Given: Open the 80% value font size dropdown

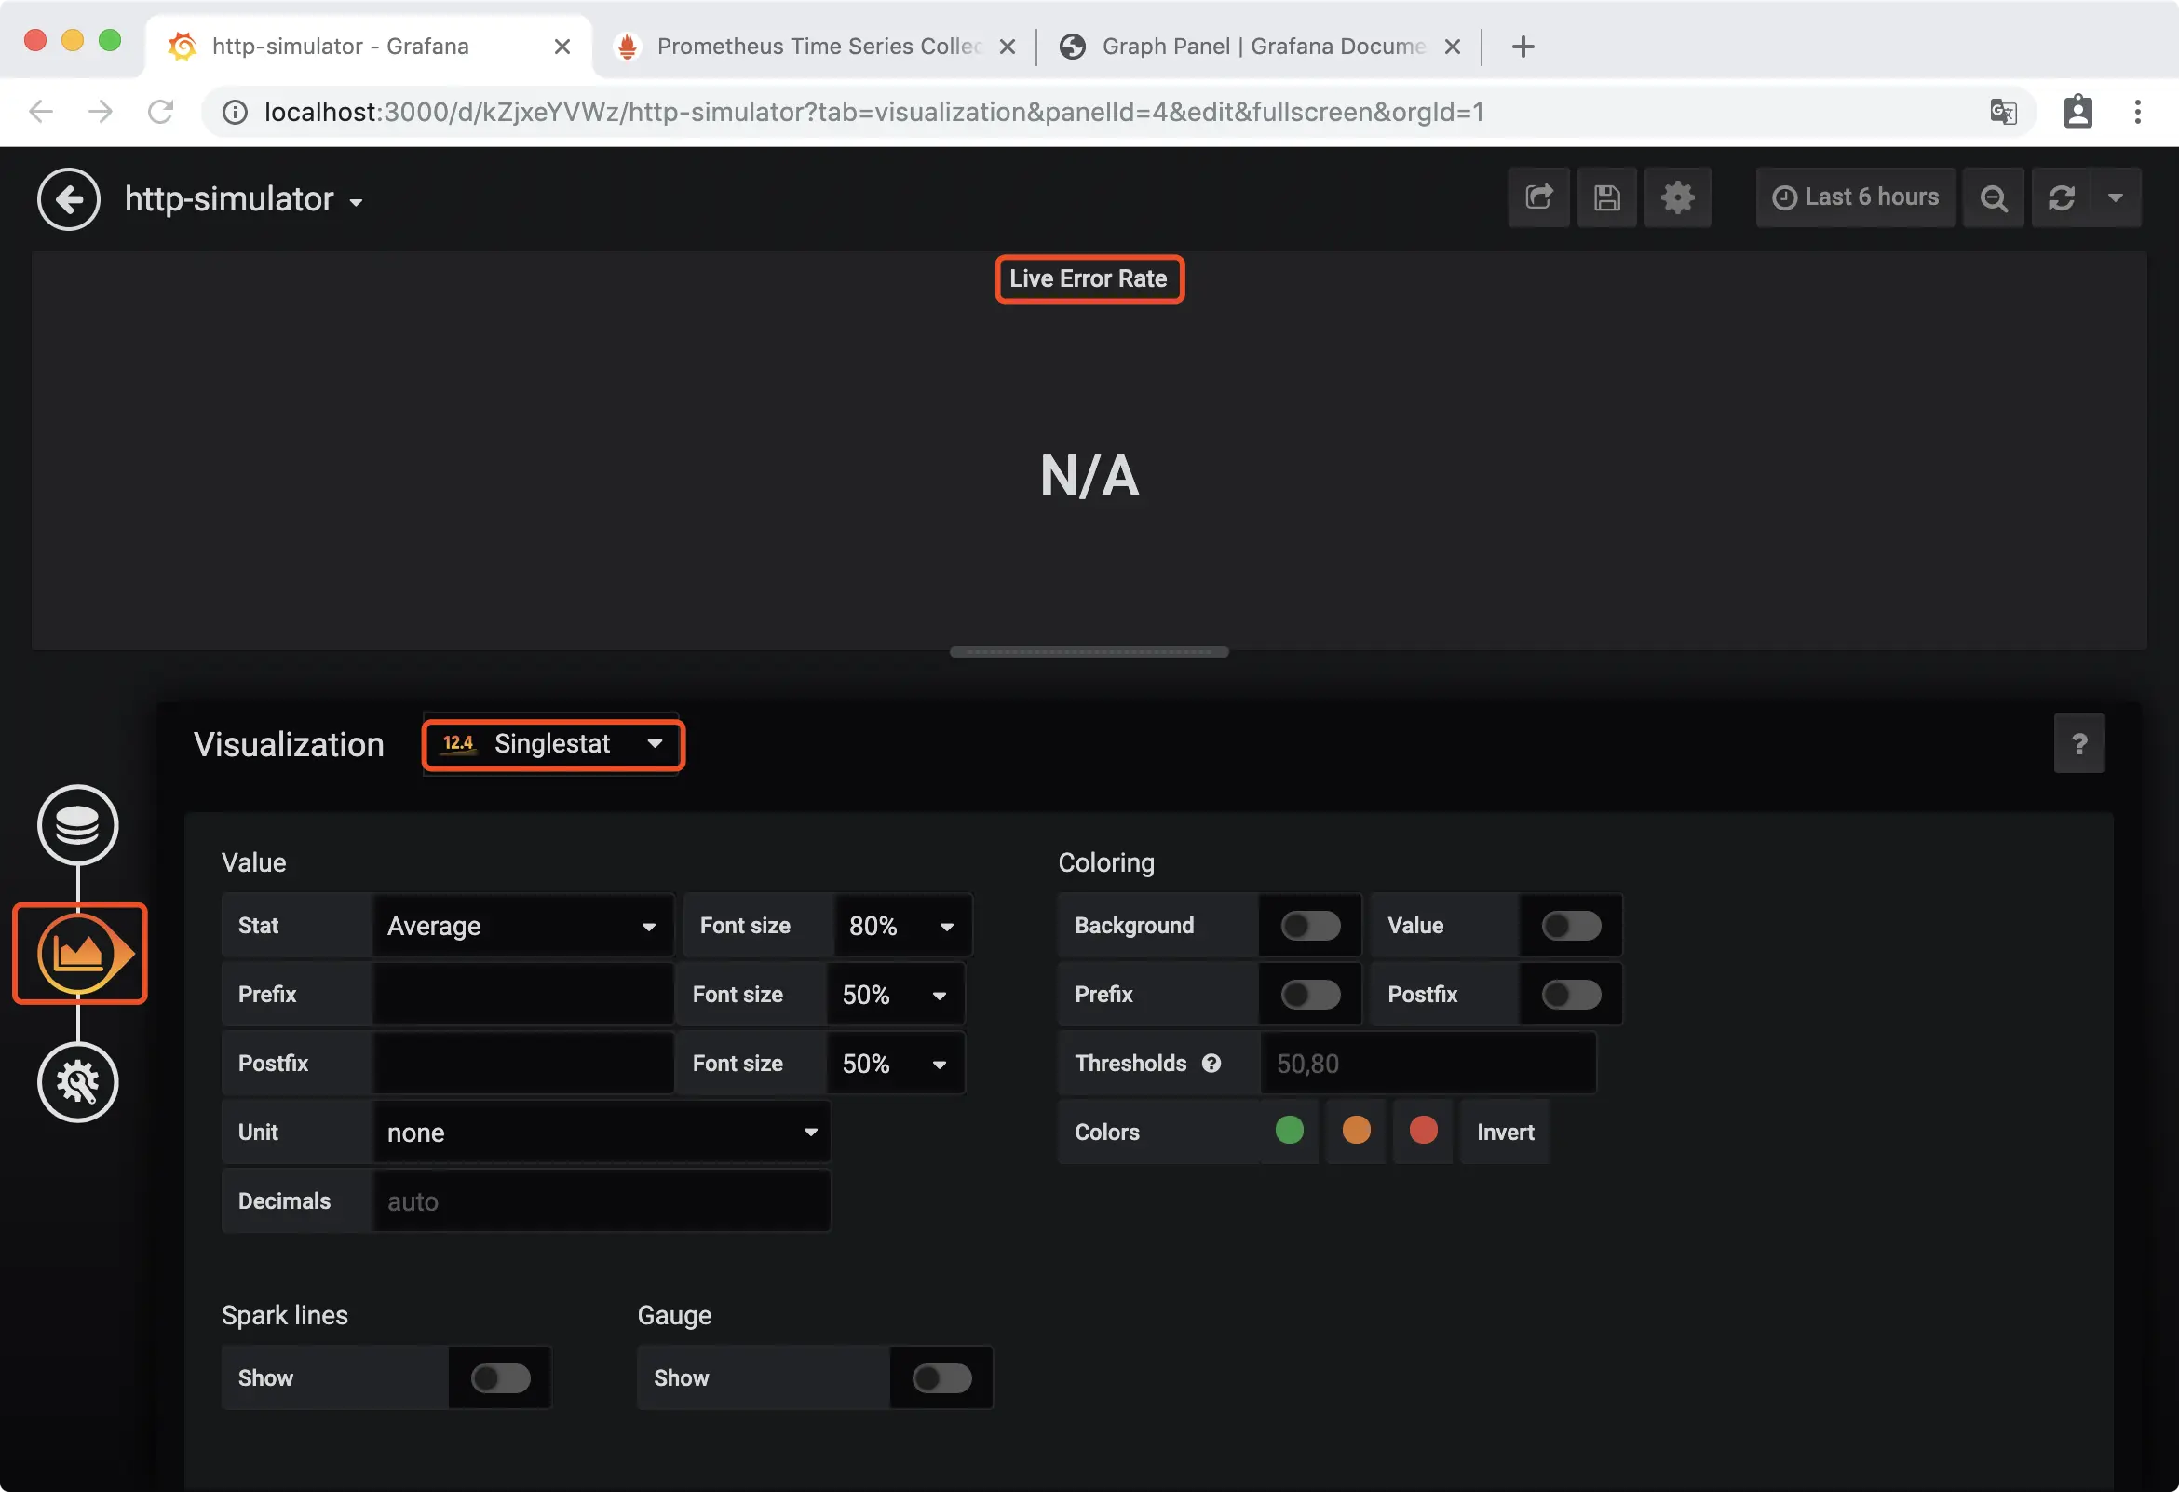Looking at the screenshot, I should pyautogui.click(x=902, y=926).
